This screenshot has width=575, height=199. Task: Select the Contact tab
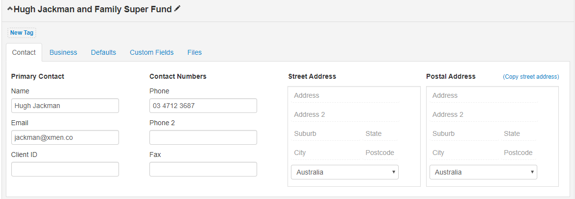(24, 52)
